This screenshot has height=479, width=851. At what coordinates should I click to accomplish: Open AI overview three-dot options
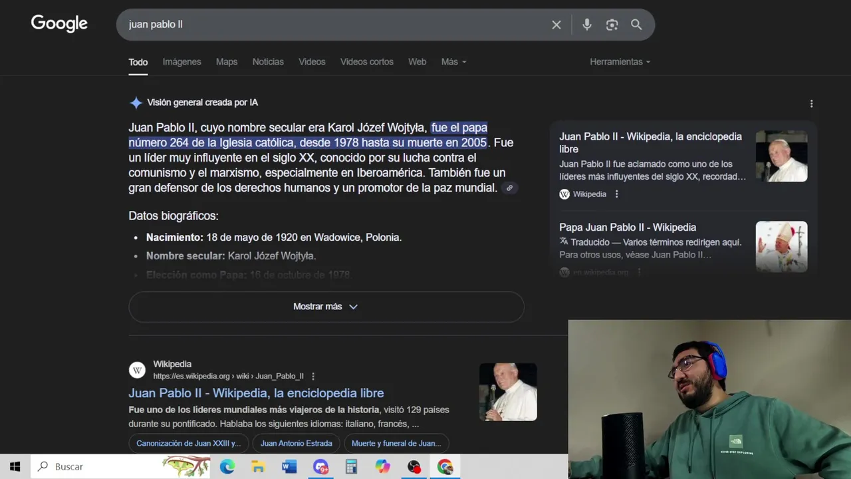(x=811, y=104)
